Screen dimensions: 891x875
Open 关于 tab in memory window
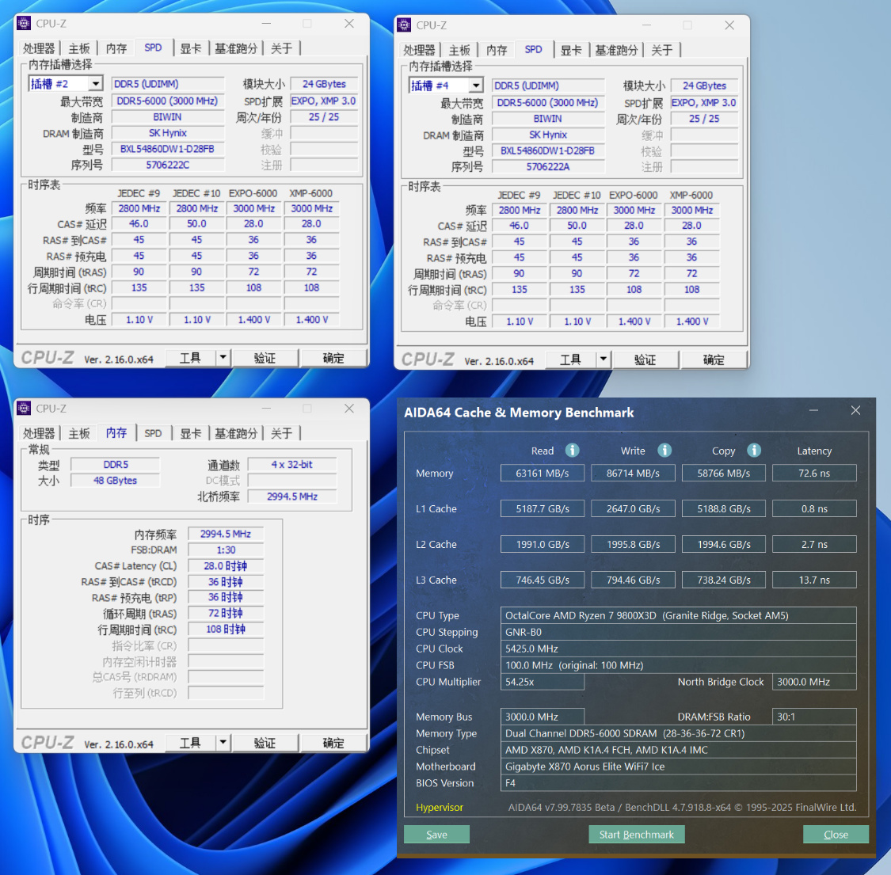pyautogui.click(x=281, y=433)
